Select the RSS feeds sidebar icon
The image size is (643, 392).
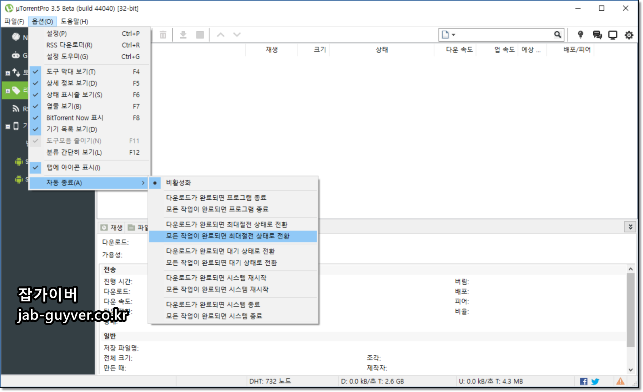coord(16,108)
